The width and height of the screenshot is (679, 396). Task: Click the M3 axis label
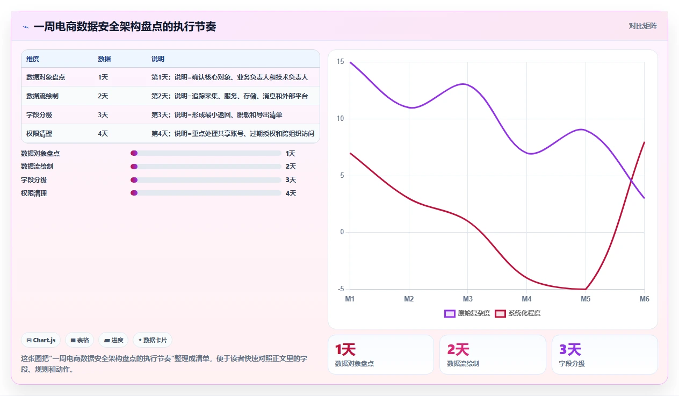[x=467, y=299]
